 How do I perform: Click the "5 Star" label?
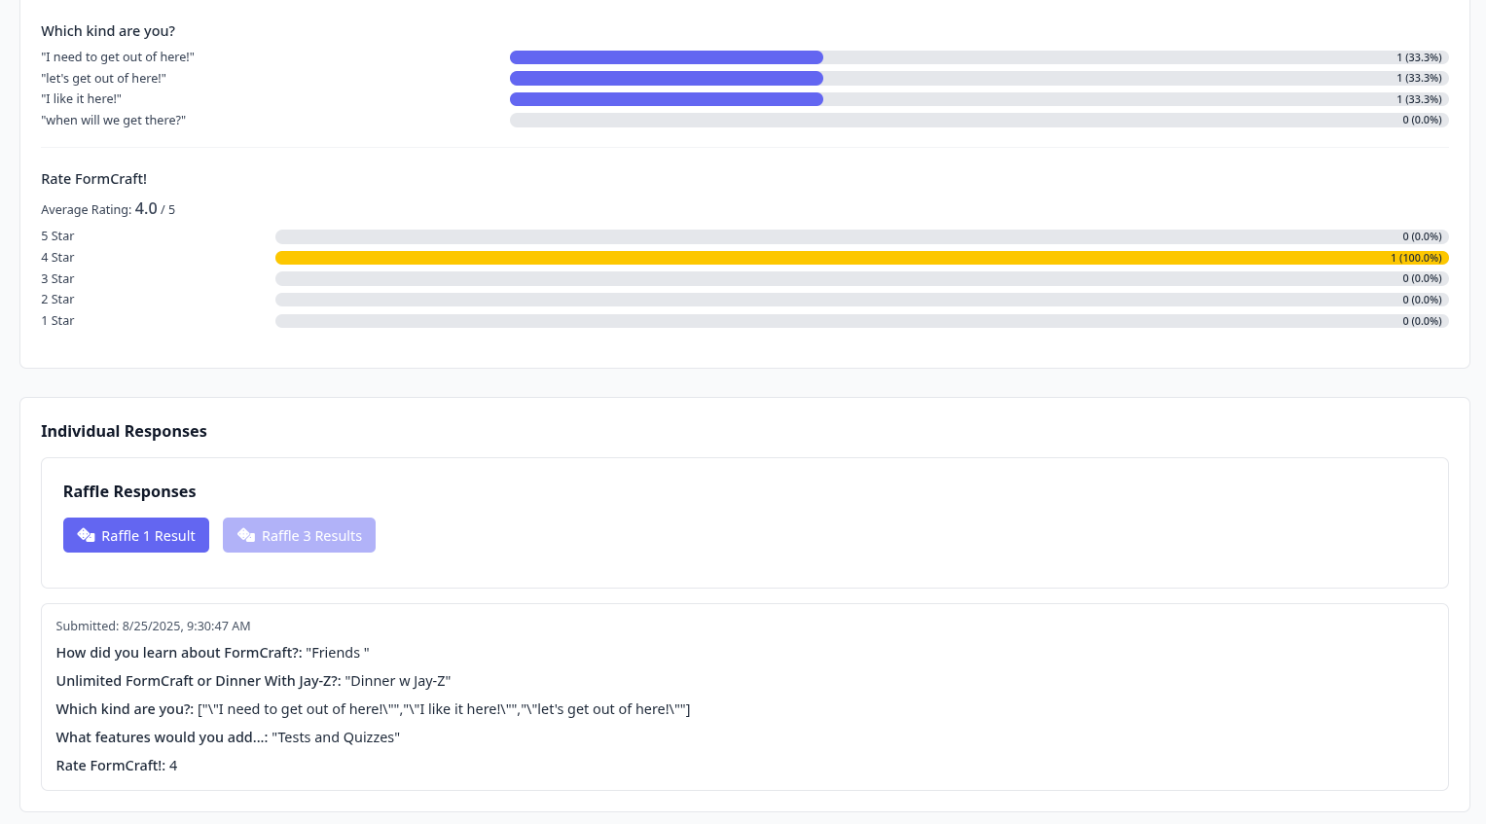[57, 236]
